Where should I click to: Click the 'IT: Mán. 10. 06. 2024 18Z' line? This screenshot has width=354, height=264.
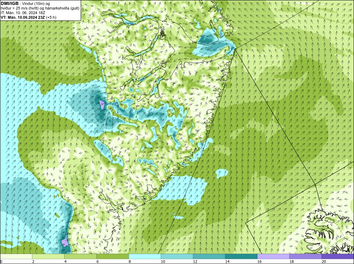tap(23, 13)
